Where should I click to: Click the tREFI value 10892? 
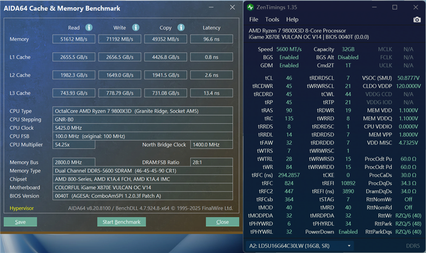pos(348,183)
